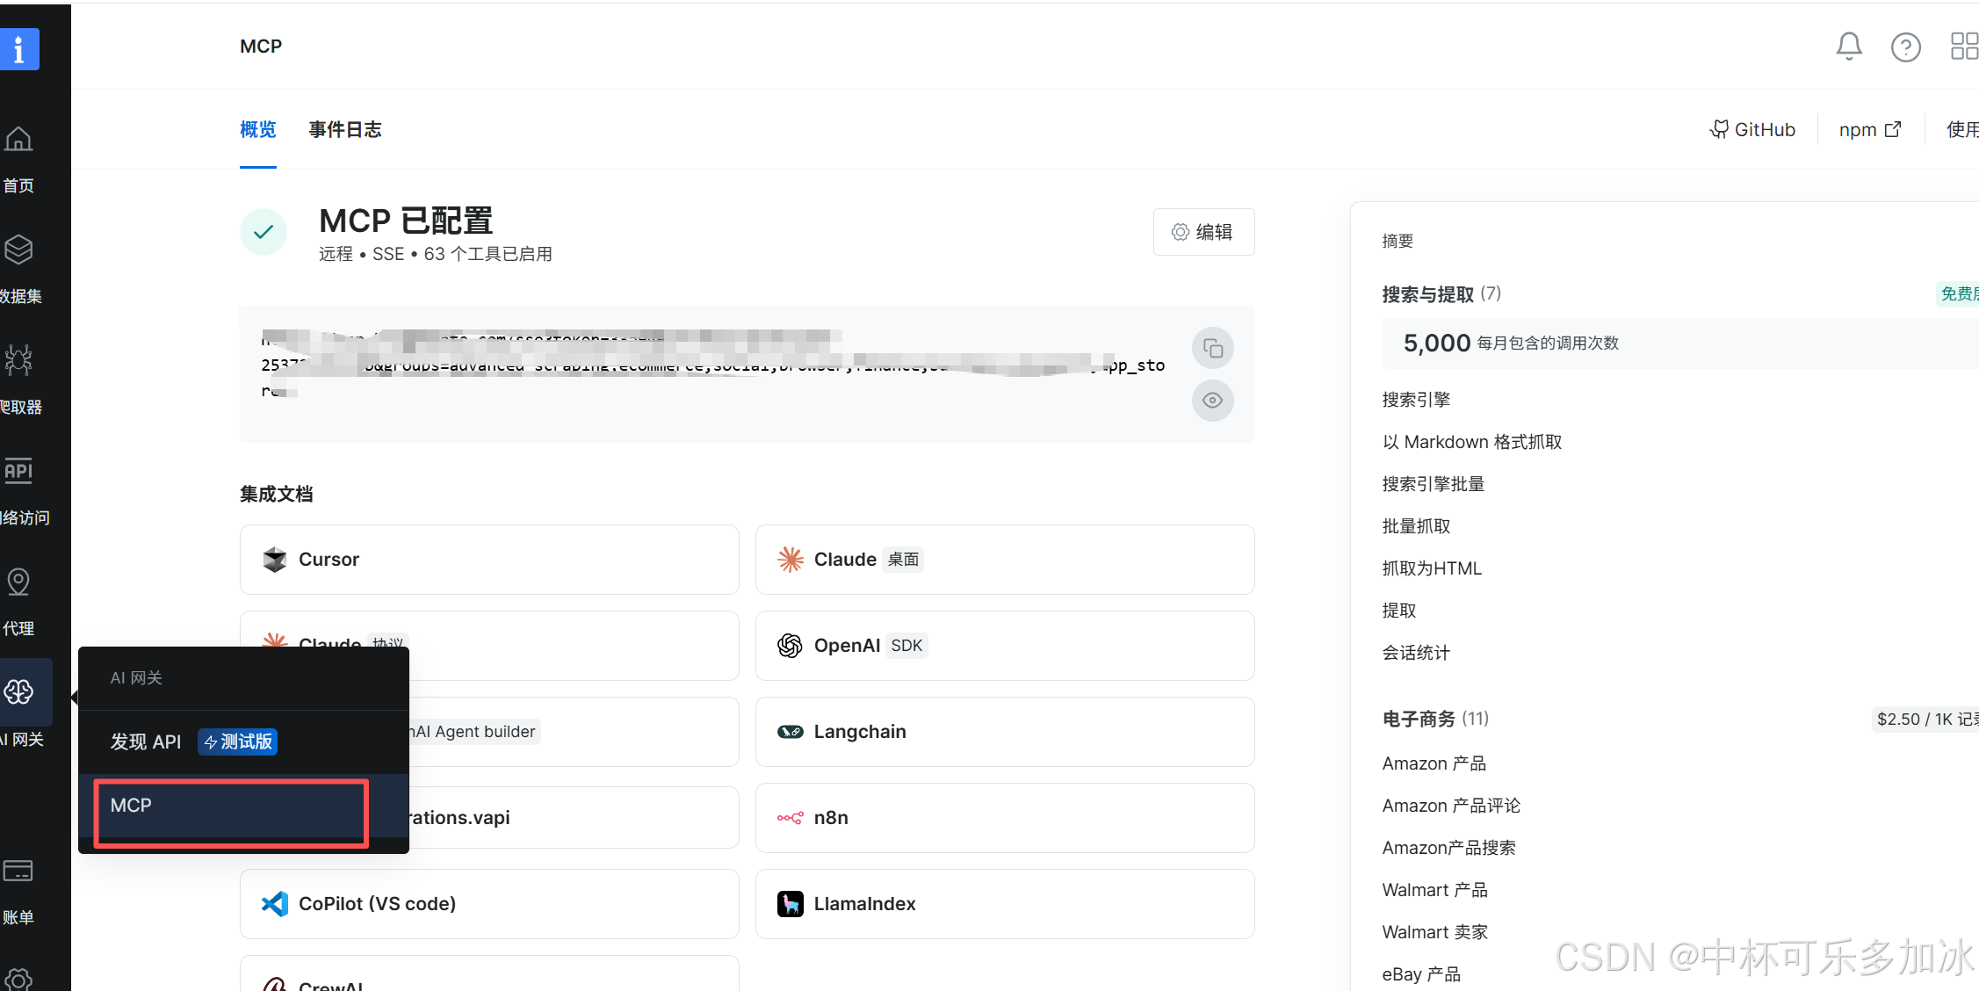
Task: Click 以 Markdown 格式抓取 tool entry
Action: [1472, 442]
